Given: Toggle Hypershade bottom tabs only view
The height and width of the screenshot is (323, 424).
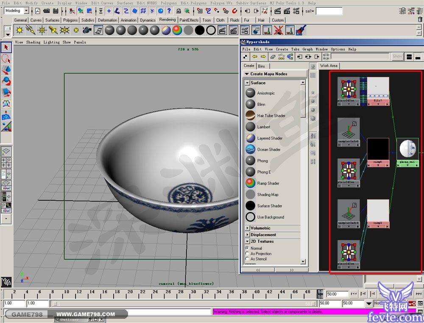Looking at the screenshot, I should (418, 56).
